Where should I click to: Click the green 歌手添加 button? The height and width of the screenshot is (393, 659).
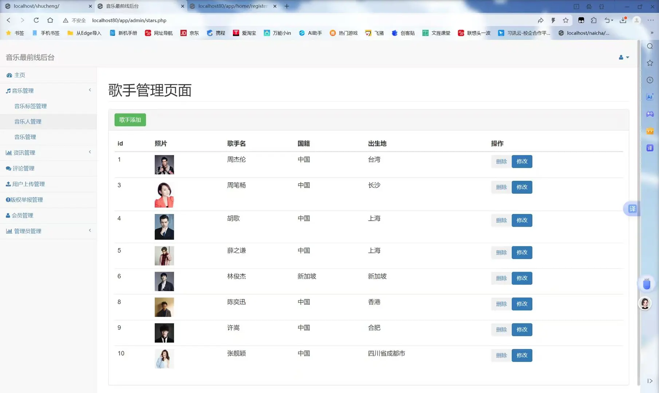pos(130,120)
